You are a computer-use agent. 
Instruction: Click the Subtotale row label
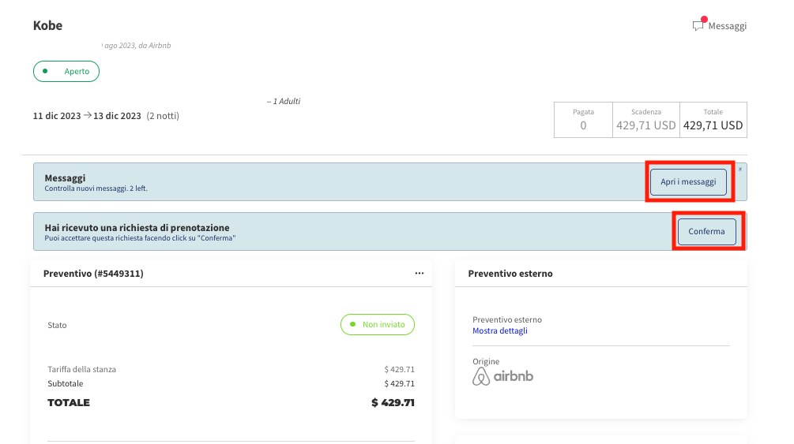pyautogui.click(x=66, y=383)
